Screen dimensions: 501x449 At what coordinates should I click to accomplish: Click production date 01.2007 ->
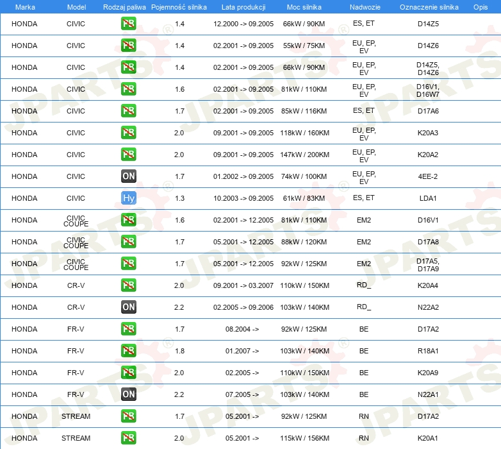tap(242, 351)
